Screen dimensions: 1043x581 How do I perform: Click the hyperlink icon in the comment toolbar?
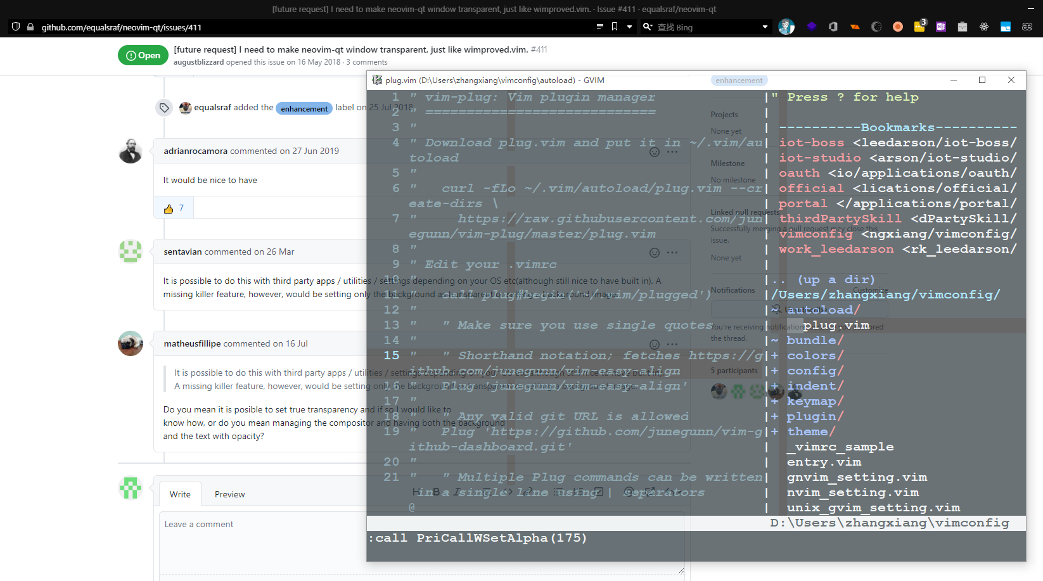click(527, 493)
